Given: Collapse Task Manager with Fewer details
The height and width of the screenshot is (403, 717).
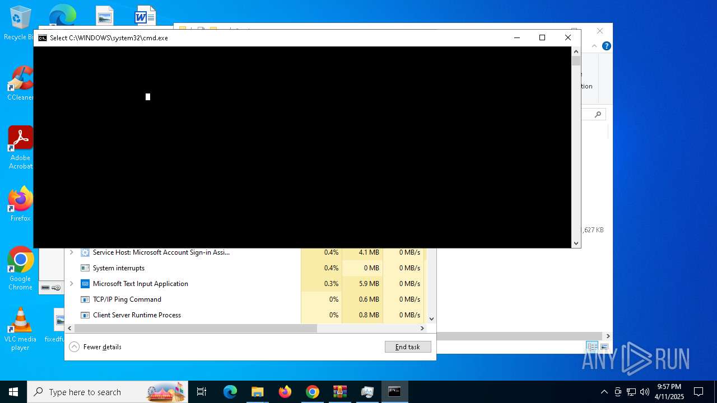Looking at the screenshot, I should pyautogui.click(x=95, y=347).
